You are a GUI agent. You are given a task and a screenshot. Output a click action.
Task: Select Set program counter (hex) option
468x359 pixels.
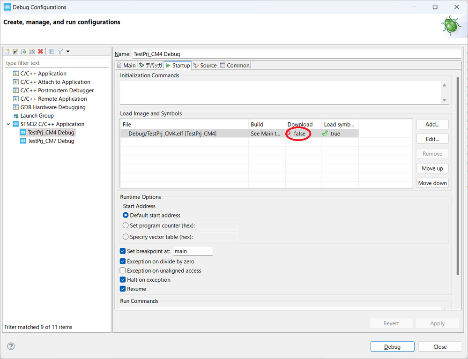126,225
